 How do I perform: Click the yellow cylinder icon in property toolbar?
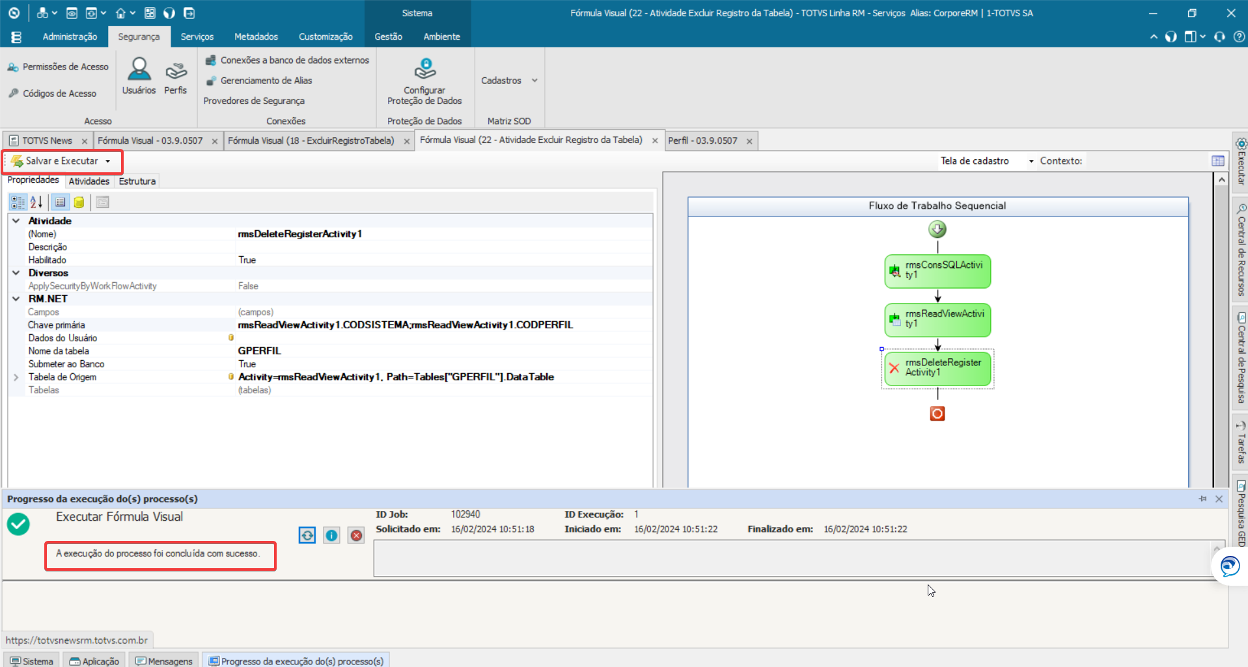tap(79, 202)
